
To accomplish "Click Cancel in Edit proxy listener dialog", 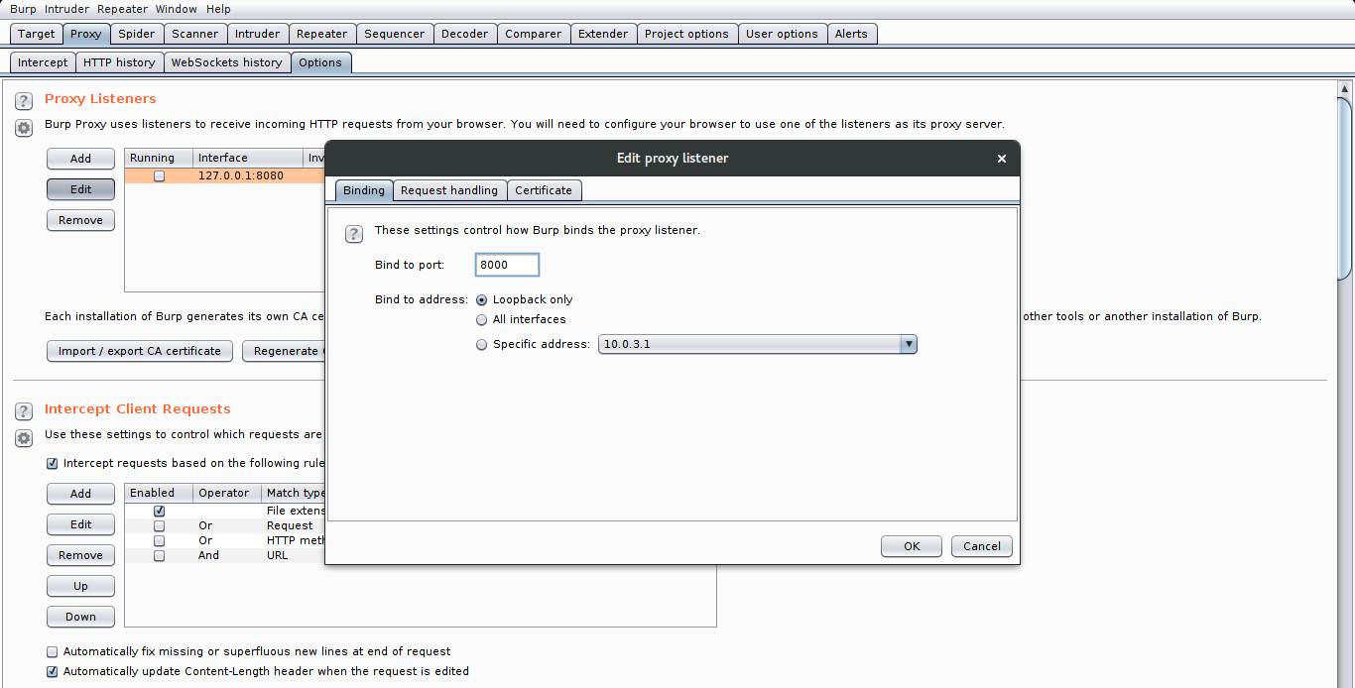I will (x=982, y=546).
